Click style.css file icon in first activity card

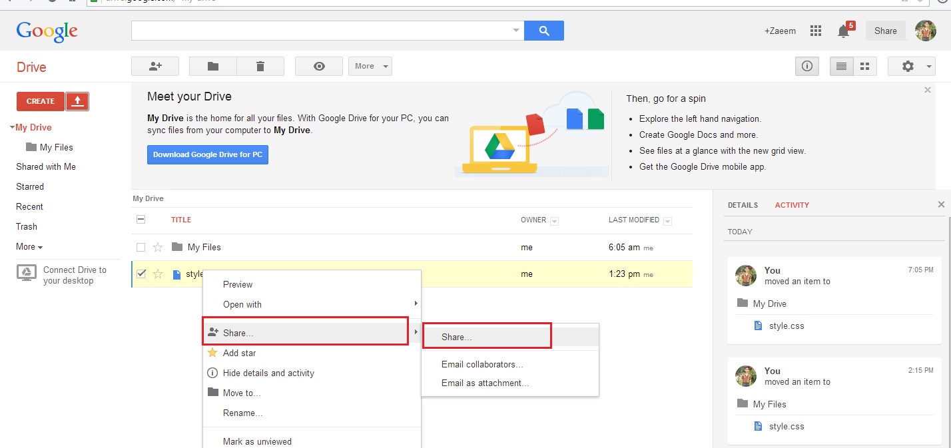click(x=758, y=326)
